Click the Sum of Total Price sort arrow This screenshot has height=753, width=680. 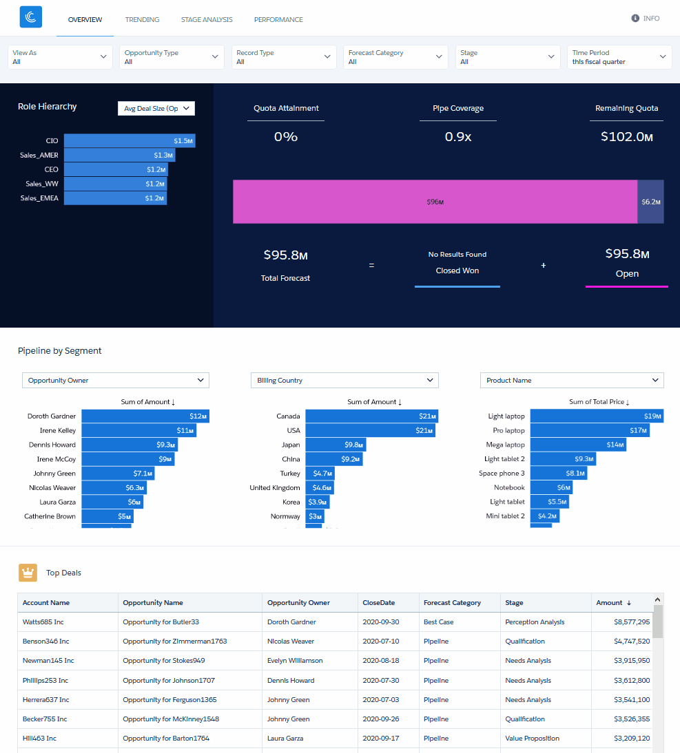tap(627, 402)
